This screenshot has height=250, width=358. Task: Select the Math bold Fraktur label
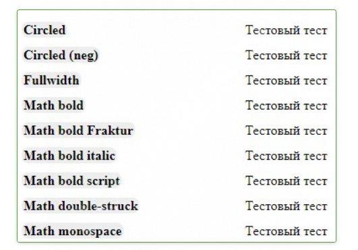tap(78, 131)
